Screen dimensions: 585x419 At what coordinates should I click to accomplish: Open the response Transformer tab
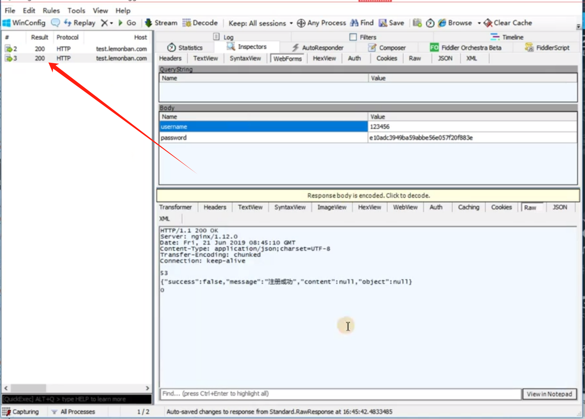point(175,207)
